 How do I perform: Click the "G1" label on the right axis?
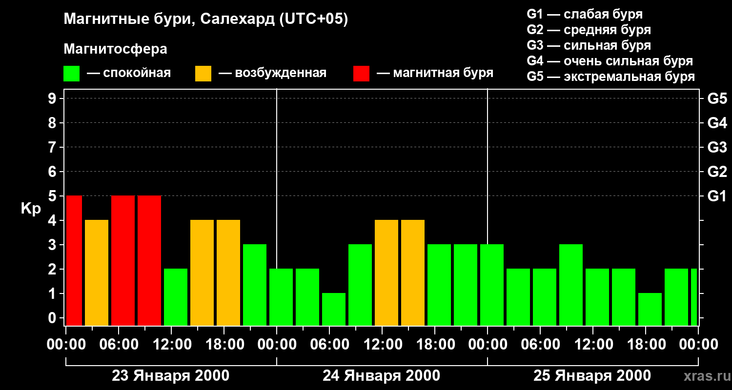717,196
